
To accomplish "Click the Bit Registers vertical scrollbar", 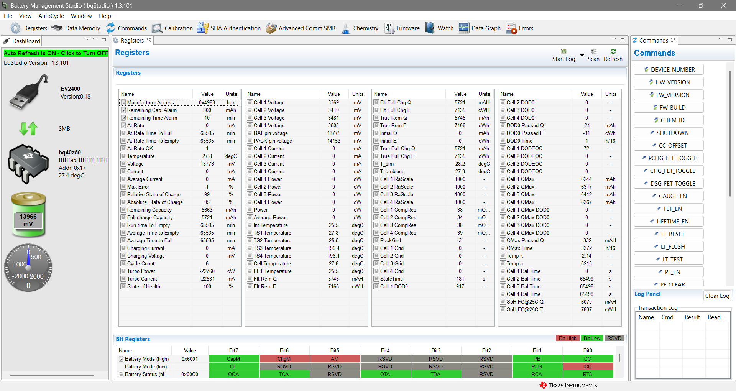I will click(x=619, y=358).
